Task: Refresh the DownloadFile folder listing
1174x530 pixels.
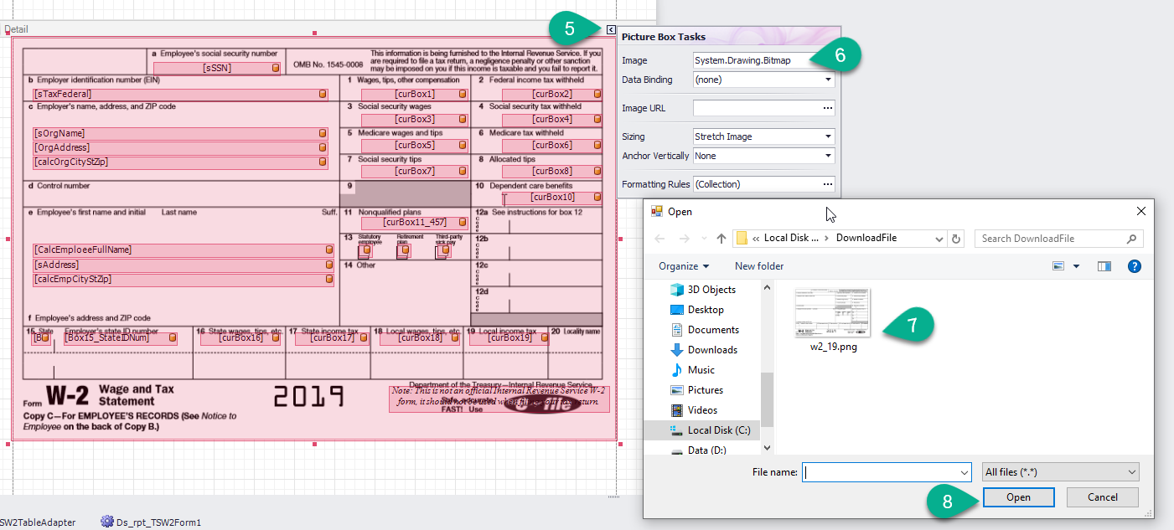Action: point(957,239)
